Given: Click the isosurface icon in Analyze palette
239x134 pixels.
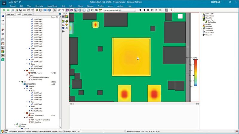Looking at the screenshot, I should [67, 25].
